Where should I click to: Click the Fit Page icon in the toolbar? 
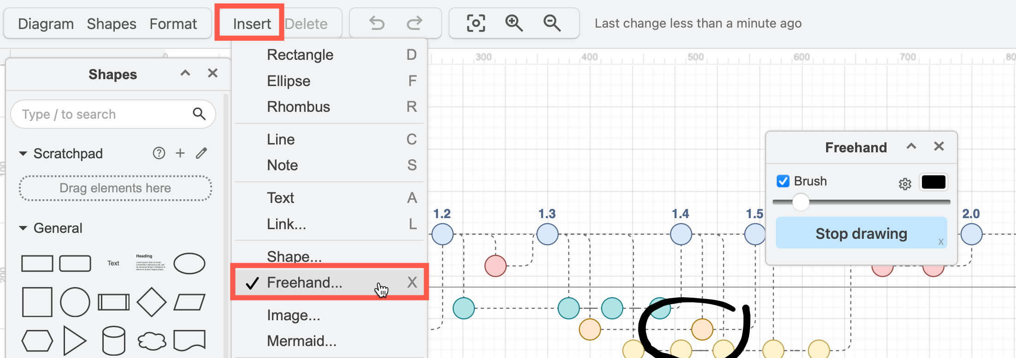click(475, 23)
